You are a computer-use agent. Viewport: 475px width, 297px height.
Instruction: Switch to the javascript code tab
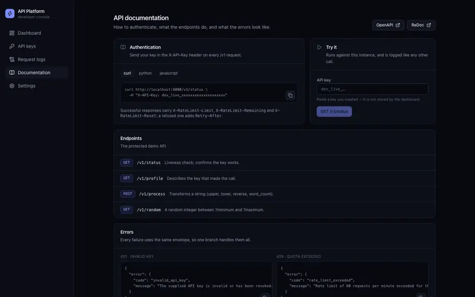[x=169, y=73]
